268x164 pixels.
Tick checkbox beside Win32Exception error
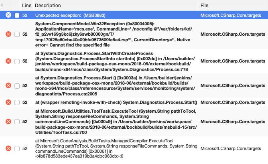click(x=17, y=34)
